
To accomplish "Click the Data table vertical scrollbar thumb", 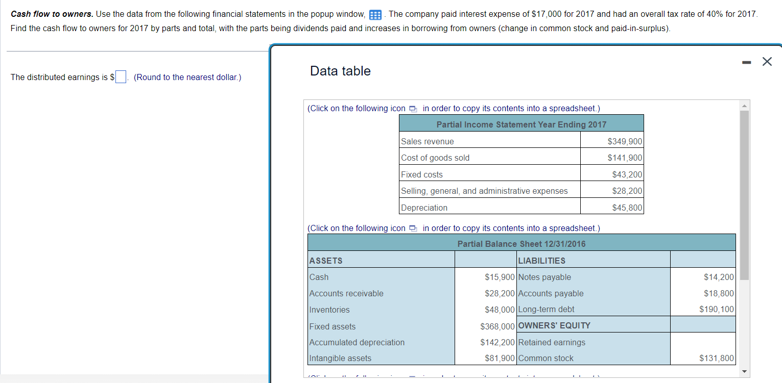I will click(744, 195).
